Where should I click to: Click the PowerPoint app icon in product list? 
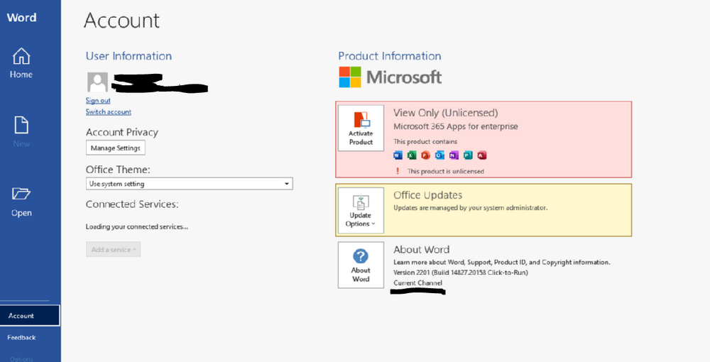click(x=425, y=155)
